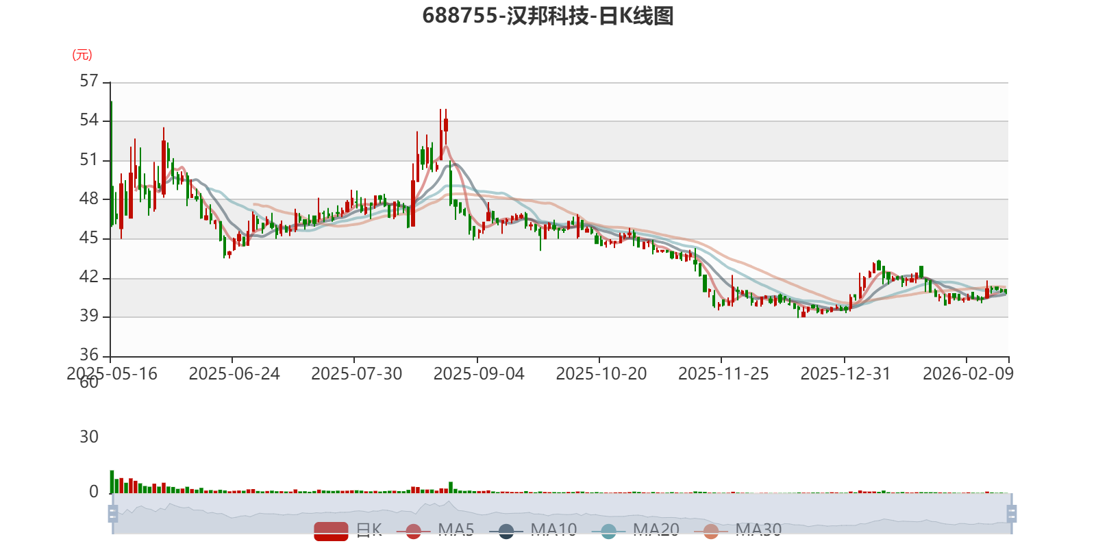The height and width of the screenshot is (548, 1096).
Task: Click the 54 price axis label
Action: pos(89,120)
